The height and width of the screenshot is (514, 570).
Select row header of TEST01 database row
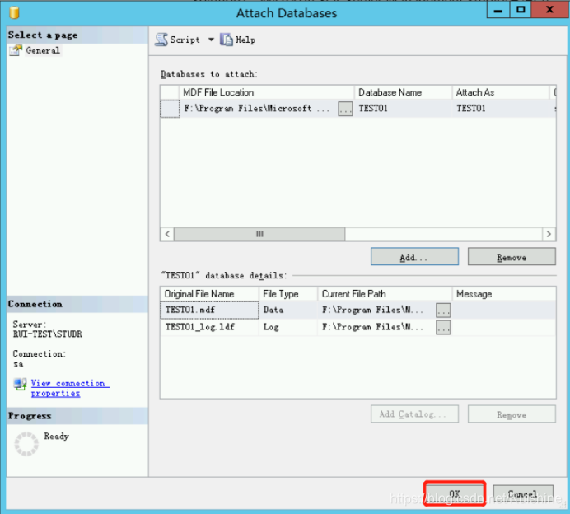click(170, 109)
